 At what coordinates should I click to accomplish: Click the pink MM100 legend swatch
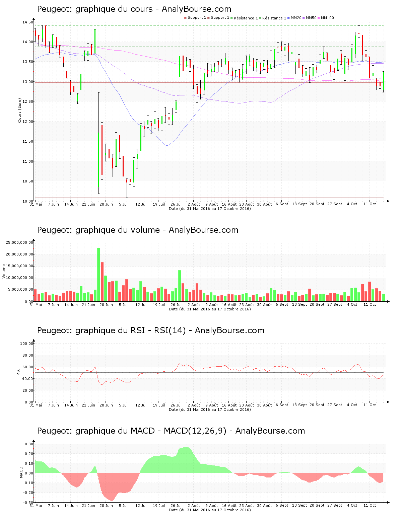(319, 18)
